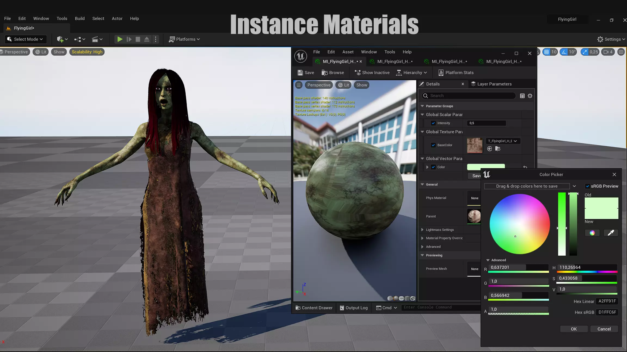627x352 pixels.
Task: Click Browse in material editor toolbar
Action: click(333, 73)
